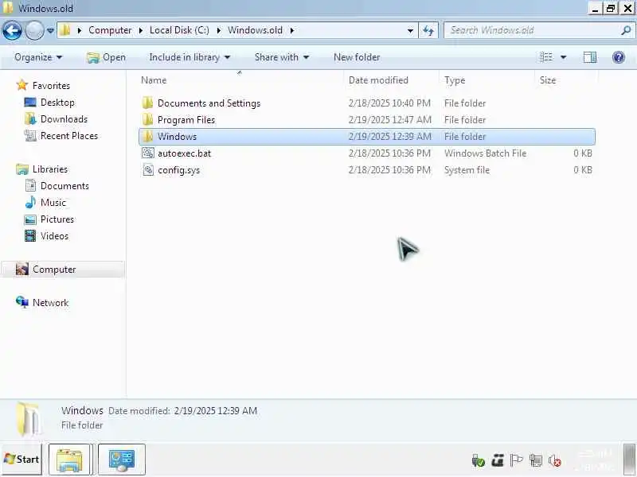
Task: Click Open in the toolbar
Action: [x=107, y=57]
